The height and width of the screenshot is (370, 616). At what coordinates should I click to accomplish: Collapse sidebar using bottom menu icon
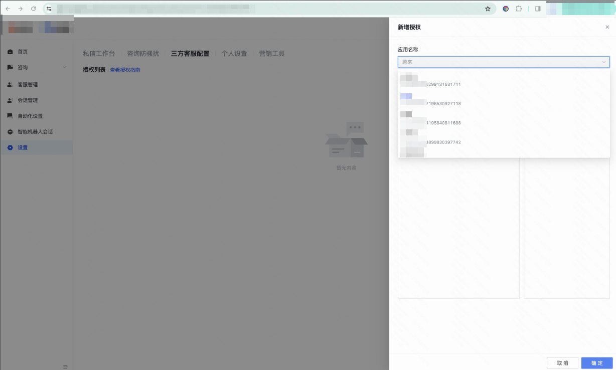(65, 366)
